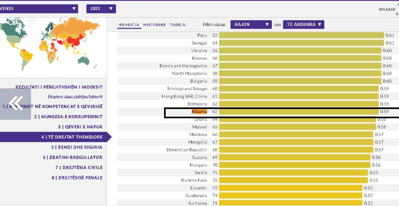Switch to the HISTORIKE tab
399x206 pixels.
click(x=154, y=25)
